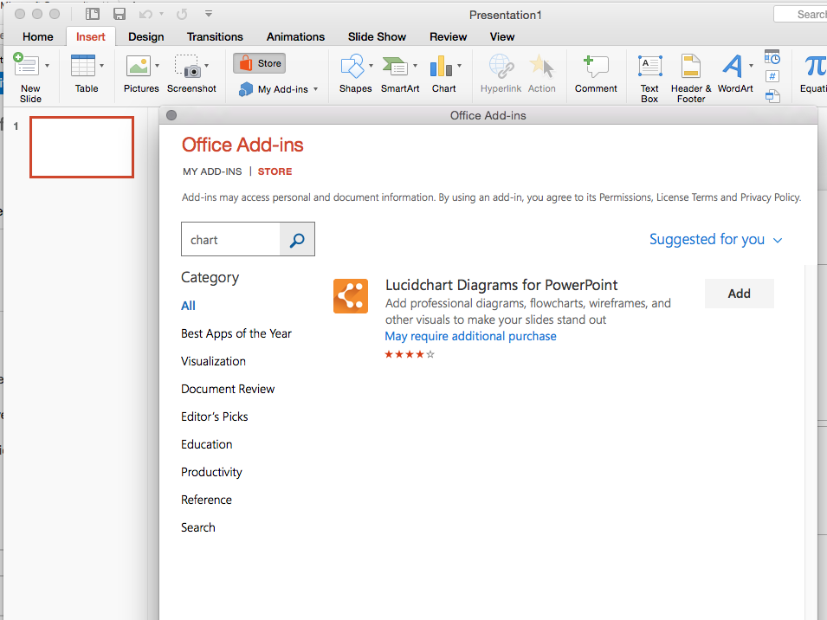Open the Customize Quick Access Toolbar dropdown
Viewport: 827px width, 620px height.
(x=209, y=14)
